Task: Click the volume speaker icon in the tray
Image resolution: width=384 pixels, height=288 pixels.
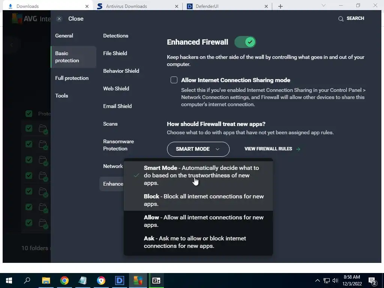Action: pyautogui.click(x=335, y=280)
